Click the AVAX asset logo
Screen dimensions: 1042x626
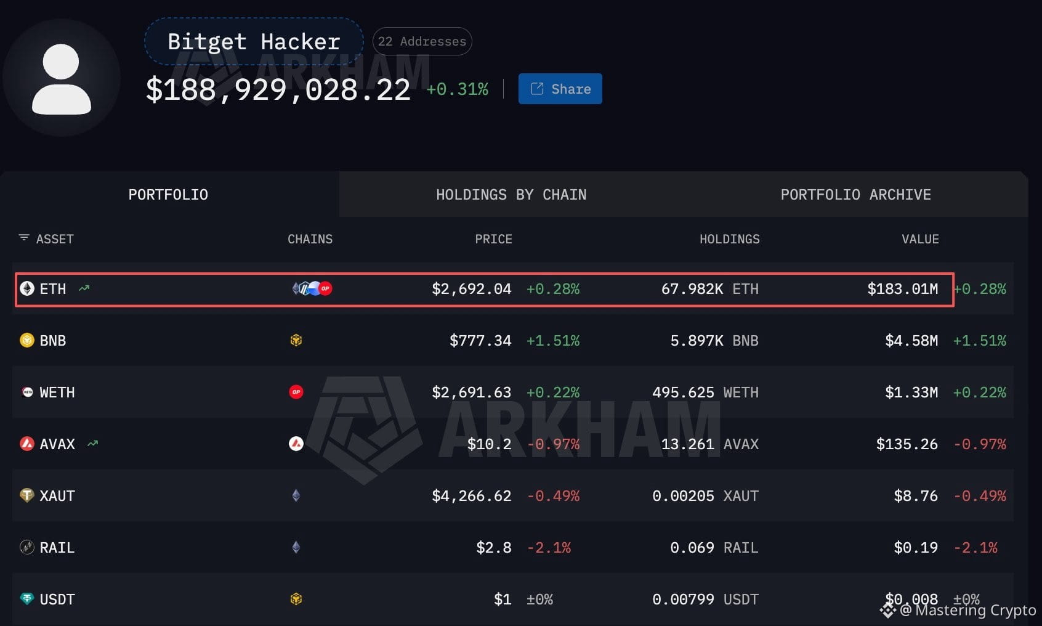27,444
